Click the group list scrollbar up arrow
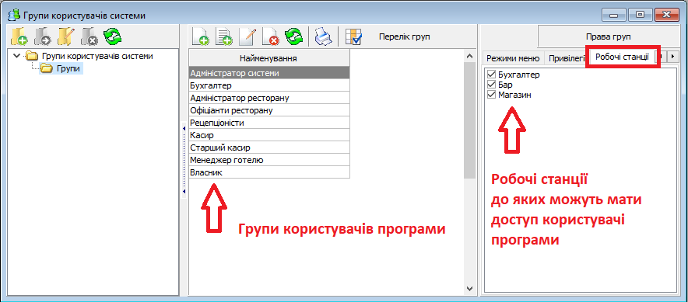 [x=469, y=56]
